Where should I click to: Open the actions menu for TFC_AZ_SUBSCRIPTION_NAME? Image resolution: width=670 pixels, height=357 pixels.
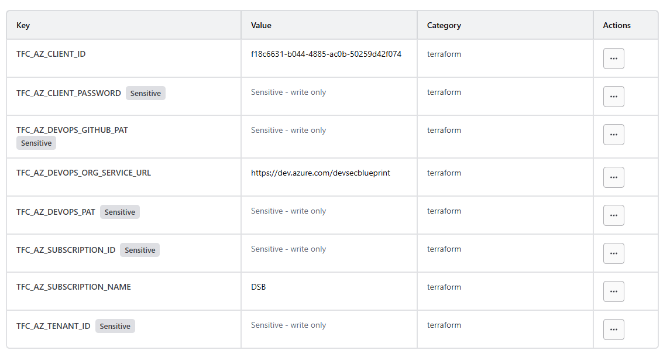(x=613, y=291)
